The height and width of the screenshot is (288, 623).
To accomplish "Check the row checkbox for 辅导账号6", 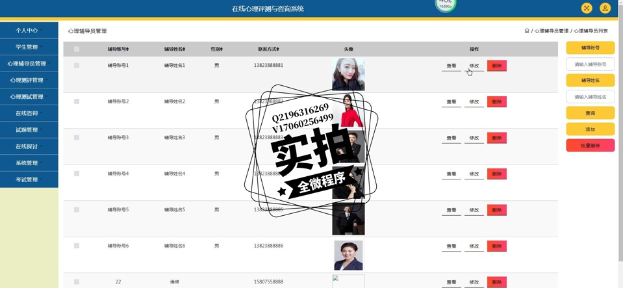I will (77, 246).
